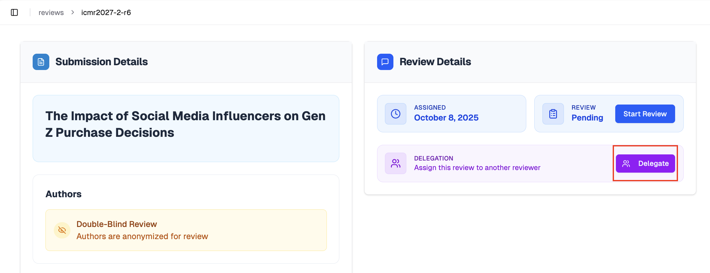The width and height of the screenshot is (710, 273).
Task: Click the Pending review status text
Action: point(587,118)
